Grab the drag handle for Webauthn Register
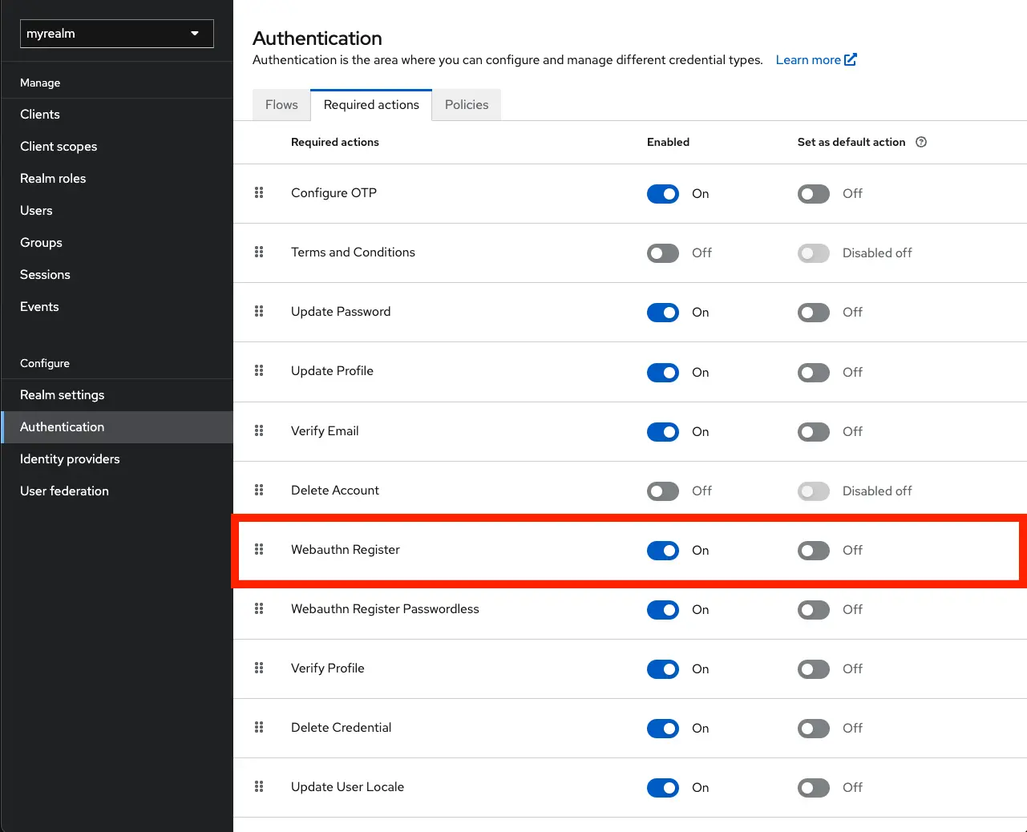Image resolution: width=1027 pixels, height=832 pixels. pos(259,549)
